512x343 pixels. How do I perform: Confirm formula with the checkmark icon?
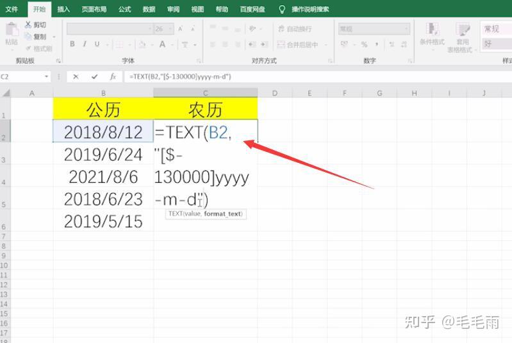click(94, 77)
